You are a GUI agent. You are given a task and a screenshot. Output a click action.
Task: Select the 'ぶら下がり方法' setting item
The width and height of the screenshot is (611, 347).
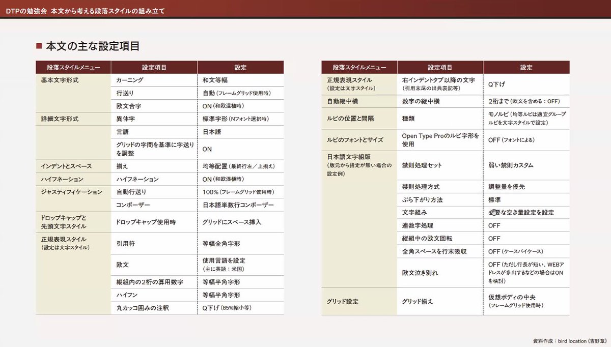422,200
